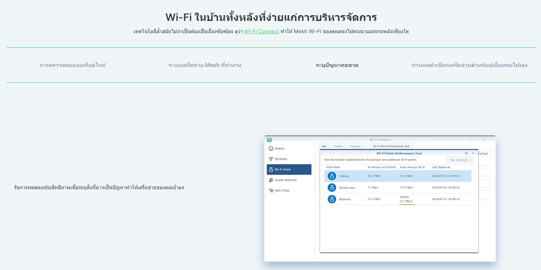The height and width of the screenshot is (270, 541).
Task: Switch to the การตรวจสอบแบบเรียลไทม์ tab
Action: [x=73, y=65]
